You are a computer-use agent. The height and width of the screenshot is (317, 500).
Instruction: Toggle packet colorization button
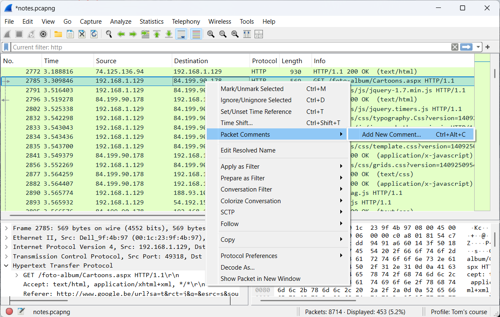click(196, 34)
